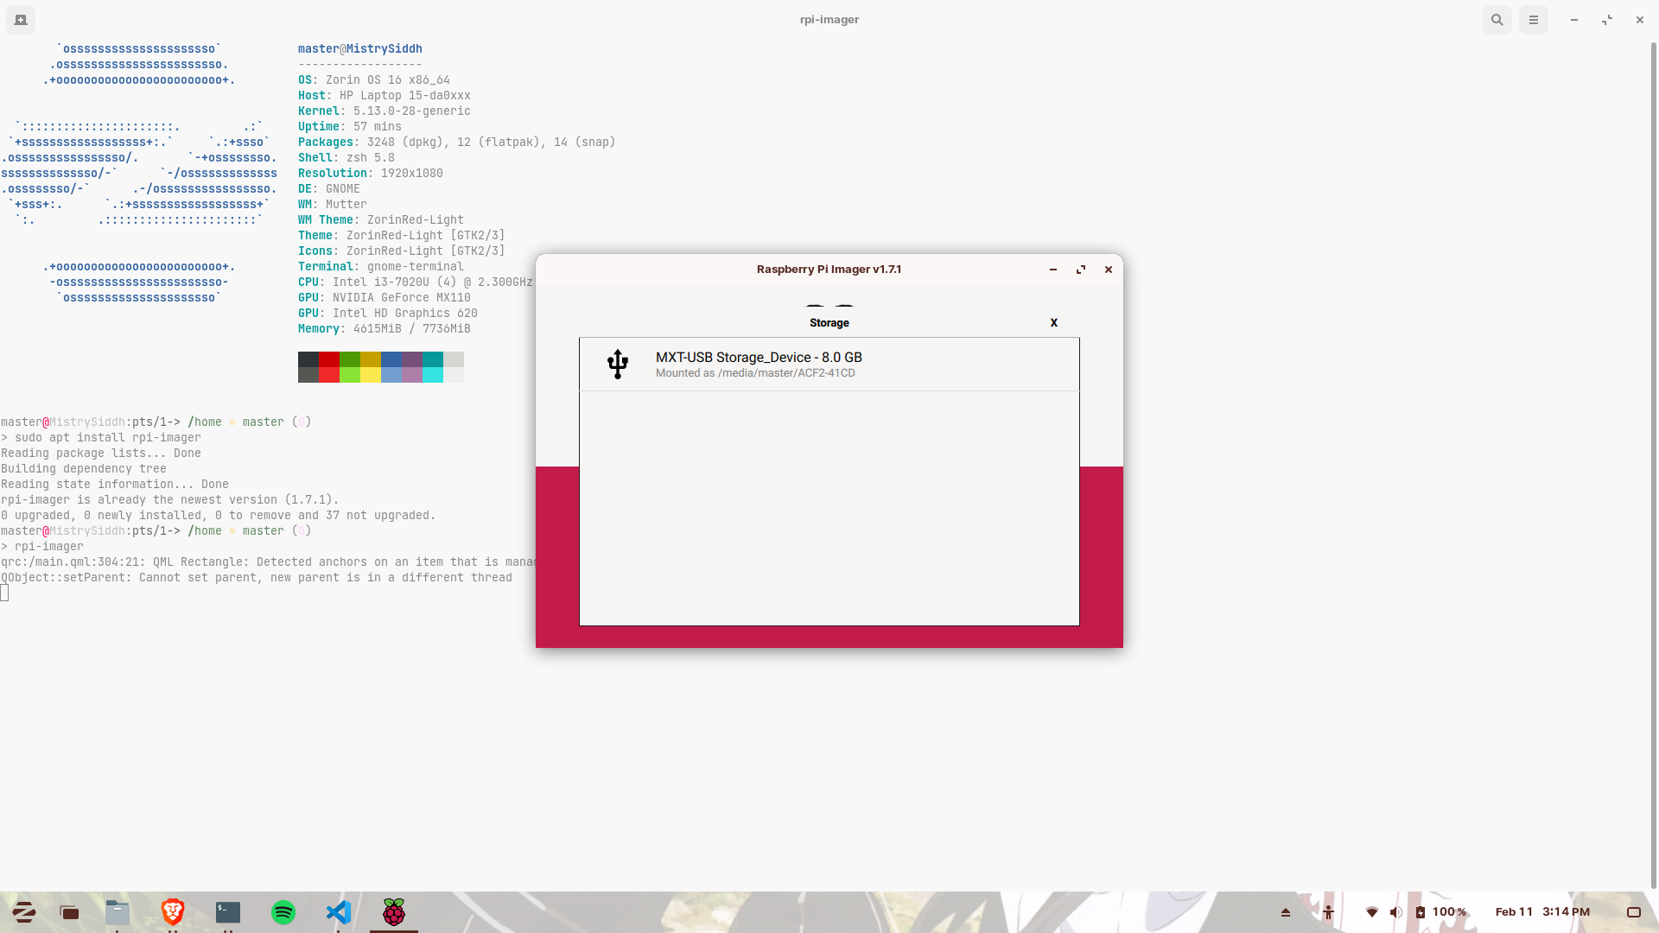The image size is (1659, 933).
Task: Open the accessibility tray menu
Action: click(1329, 912)
